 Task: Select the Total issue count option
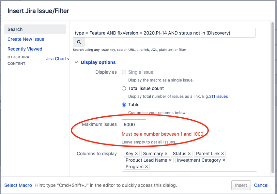tap(124, 88)
